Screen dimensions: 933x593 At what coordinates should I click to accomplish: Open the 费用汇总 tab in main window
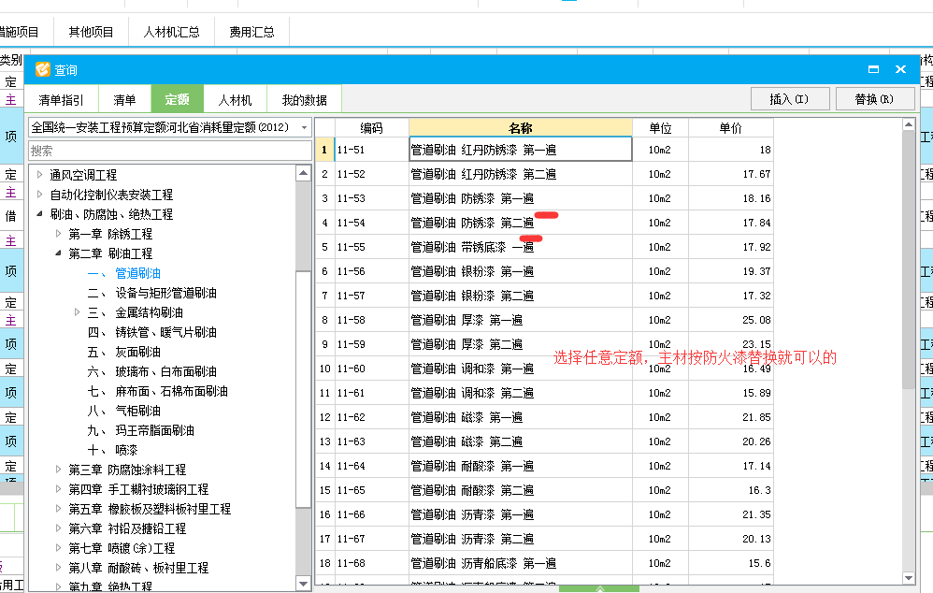[251, 32]
